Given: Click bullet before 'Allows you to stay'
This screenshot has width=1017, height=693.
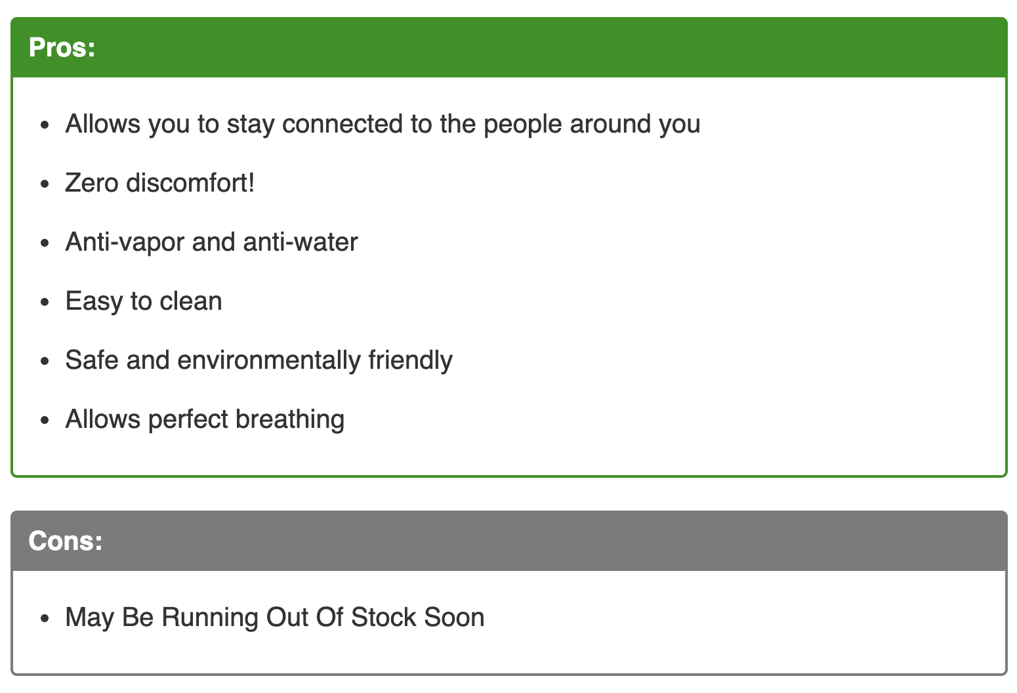Looking at the screenshot, I should [x=45, y=125].
